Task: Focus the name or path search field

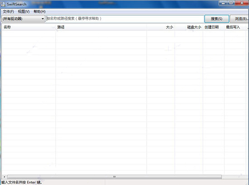Action: click(125, 19)
